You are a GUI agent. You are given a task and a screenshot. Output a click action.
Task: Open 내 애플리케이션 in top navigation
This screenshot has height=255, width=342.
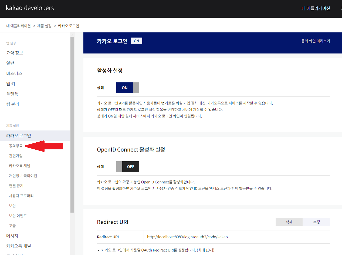(x=316, y=8)
